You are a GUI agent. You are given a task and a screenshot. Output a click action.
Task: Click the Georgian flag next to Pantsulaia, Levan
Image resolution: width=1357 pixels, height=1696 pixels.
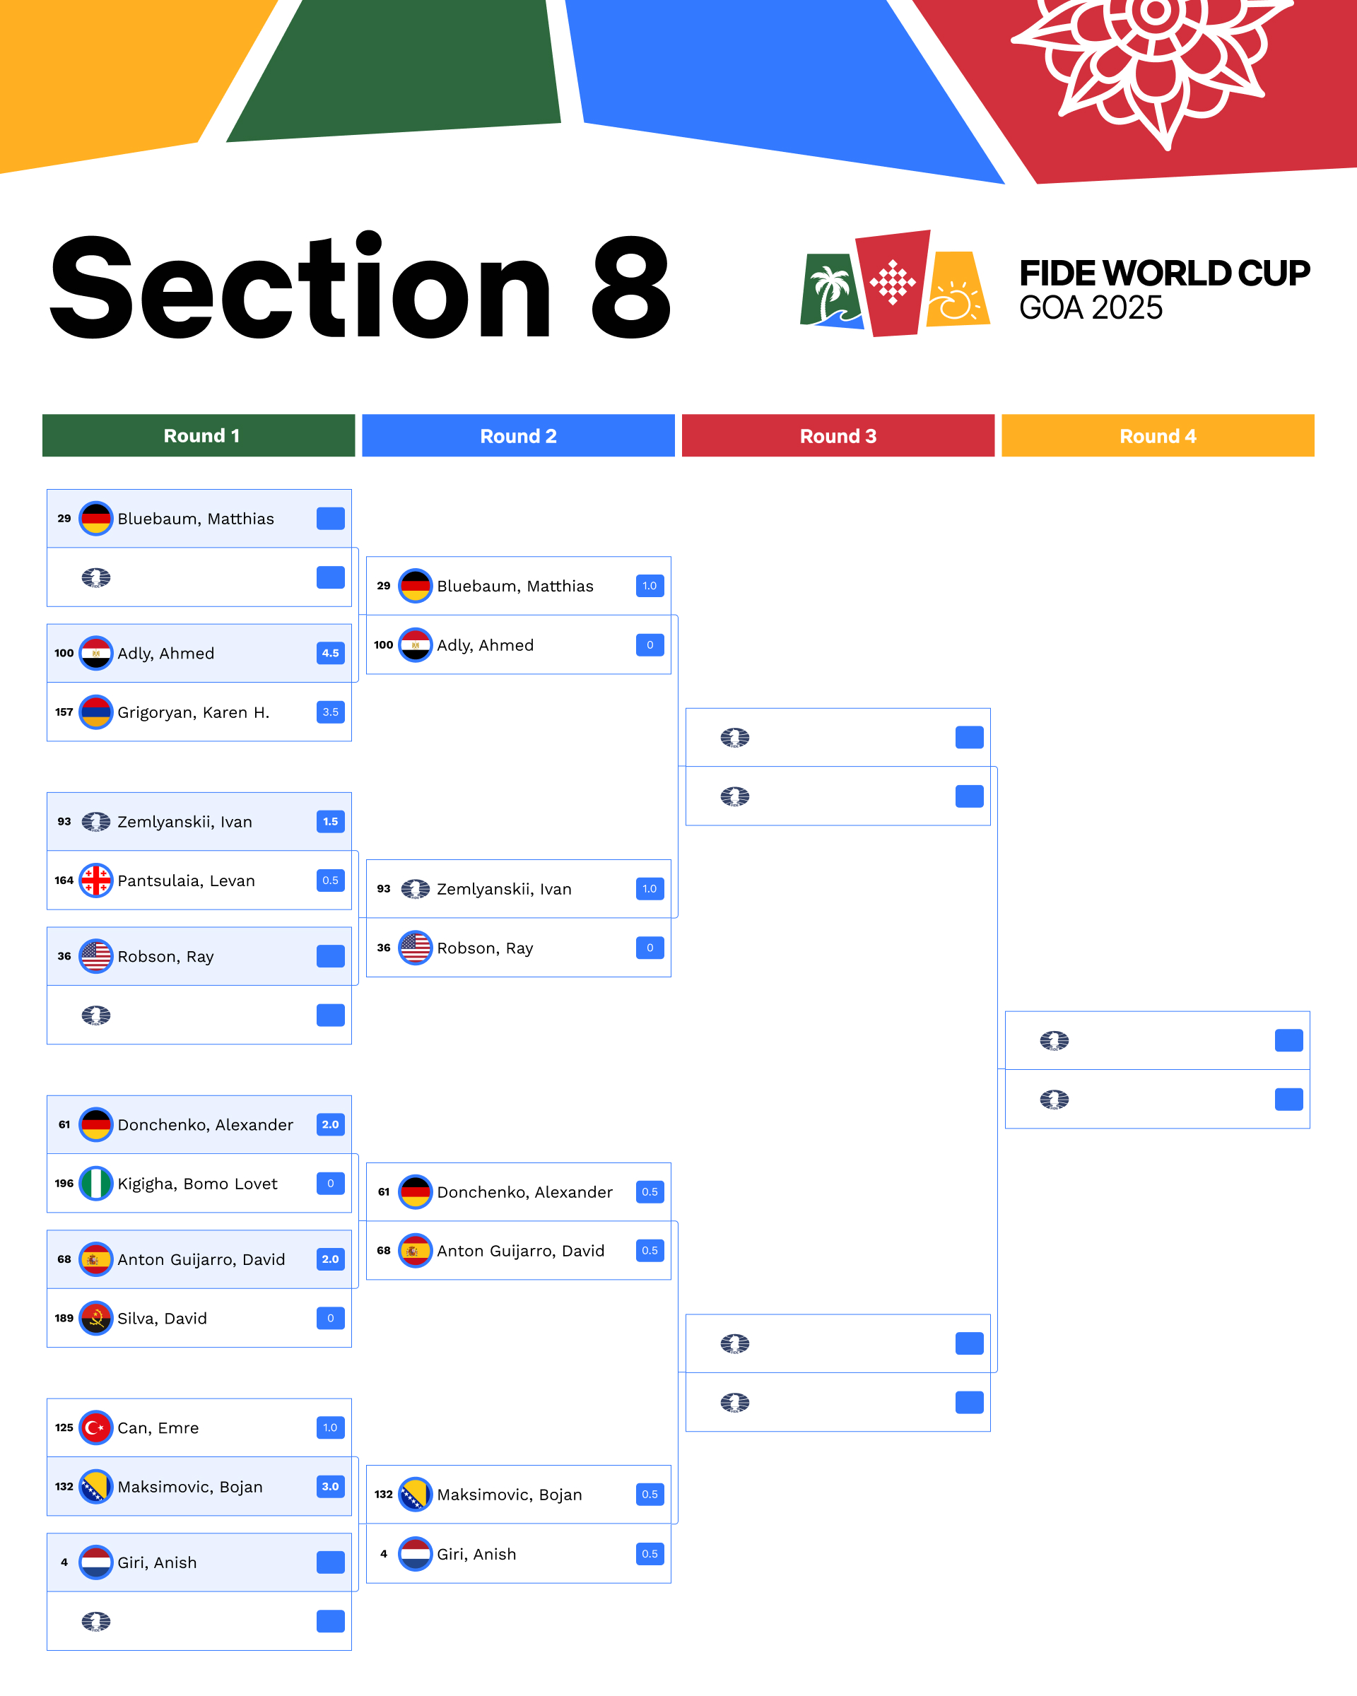(x=96, y=881)
